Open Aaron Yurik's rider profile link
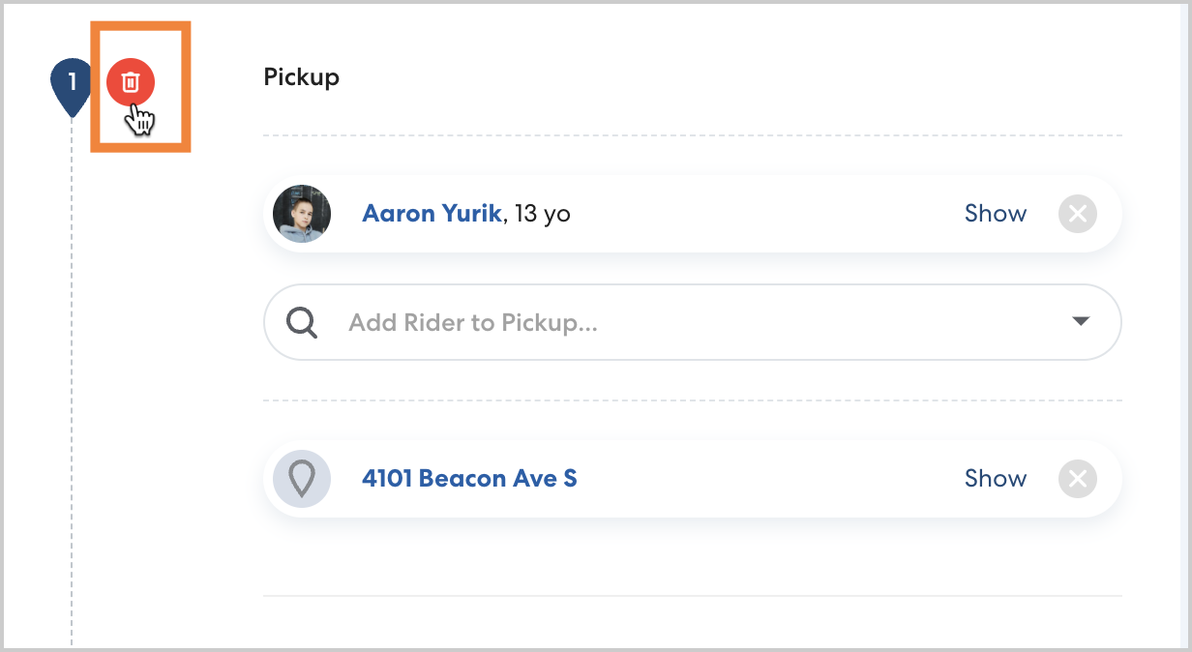Screen dimensions: 1192x652 point(432,214)
